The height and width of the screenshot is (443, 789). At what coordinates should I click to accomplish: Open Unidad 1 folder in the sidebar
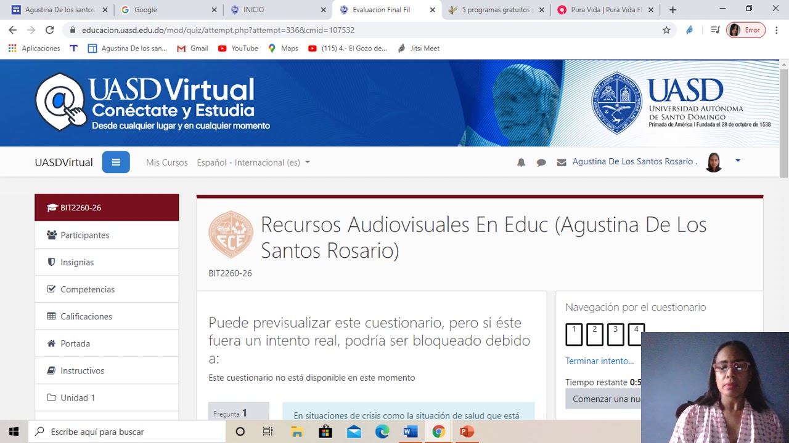(107, 397)
